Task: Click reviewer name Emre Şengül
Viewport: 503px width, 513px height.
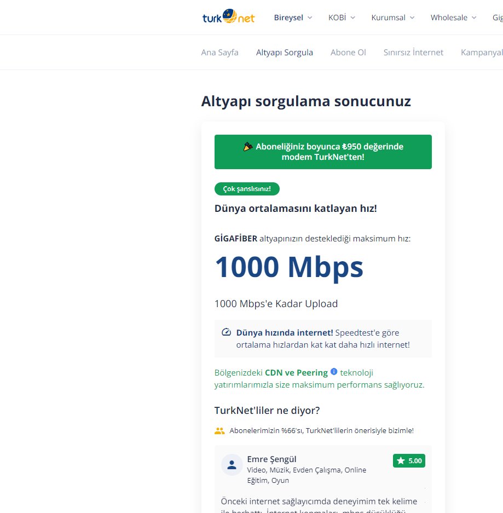Action: pos(271,459)
